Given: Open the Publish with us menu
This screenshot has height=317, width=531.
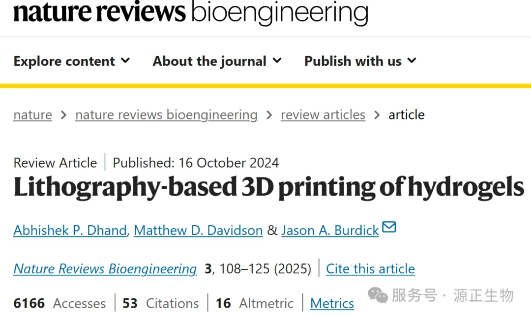Looking at the screenshot, I should (353, 61).
